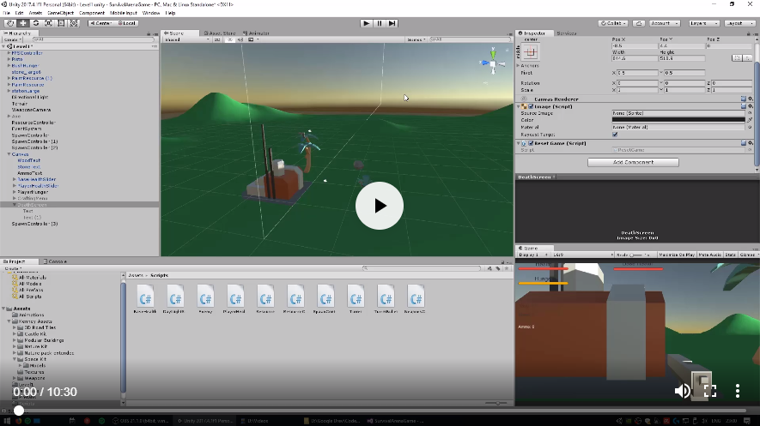
Task: Click the Blueprint mode button in Rect Transform
Action: 737,58
